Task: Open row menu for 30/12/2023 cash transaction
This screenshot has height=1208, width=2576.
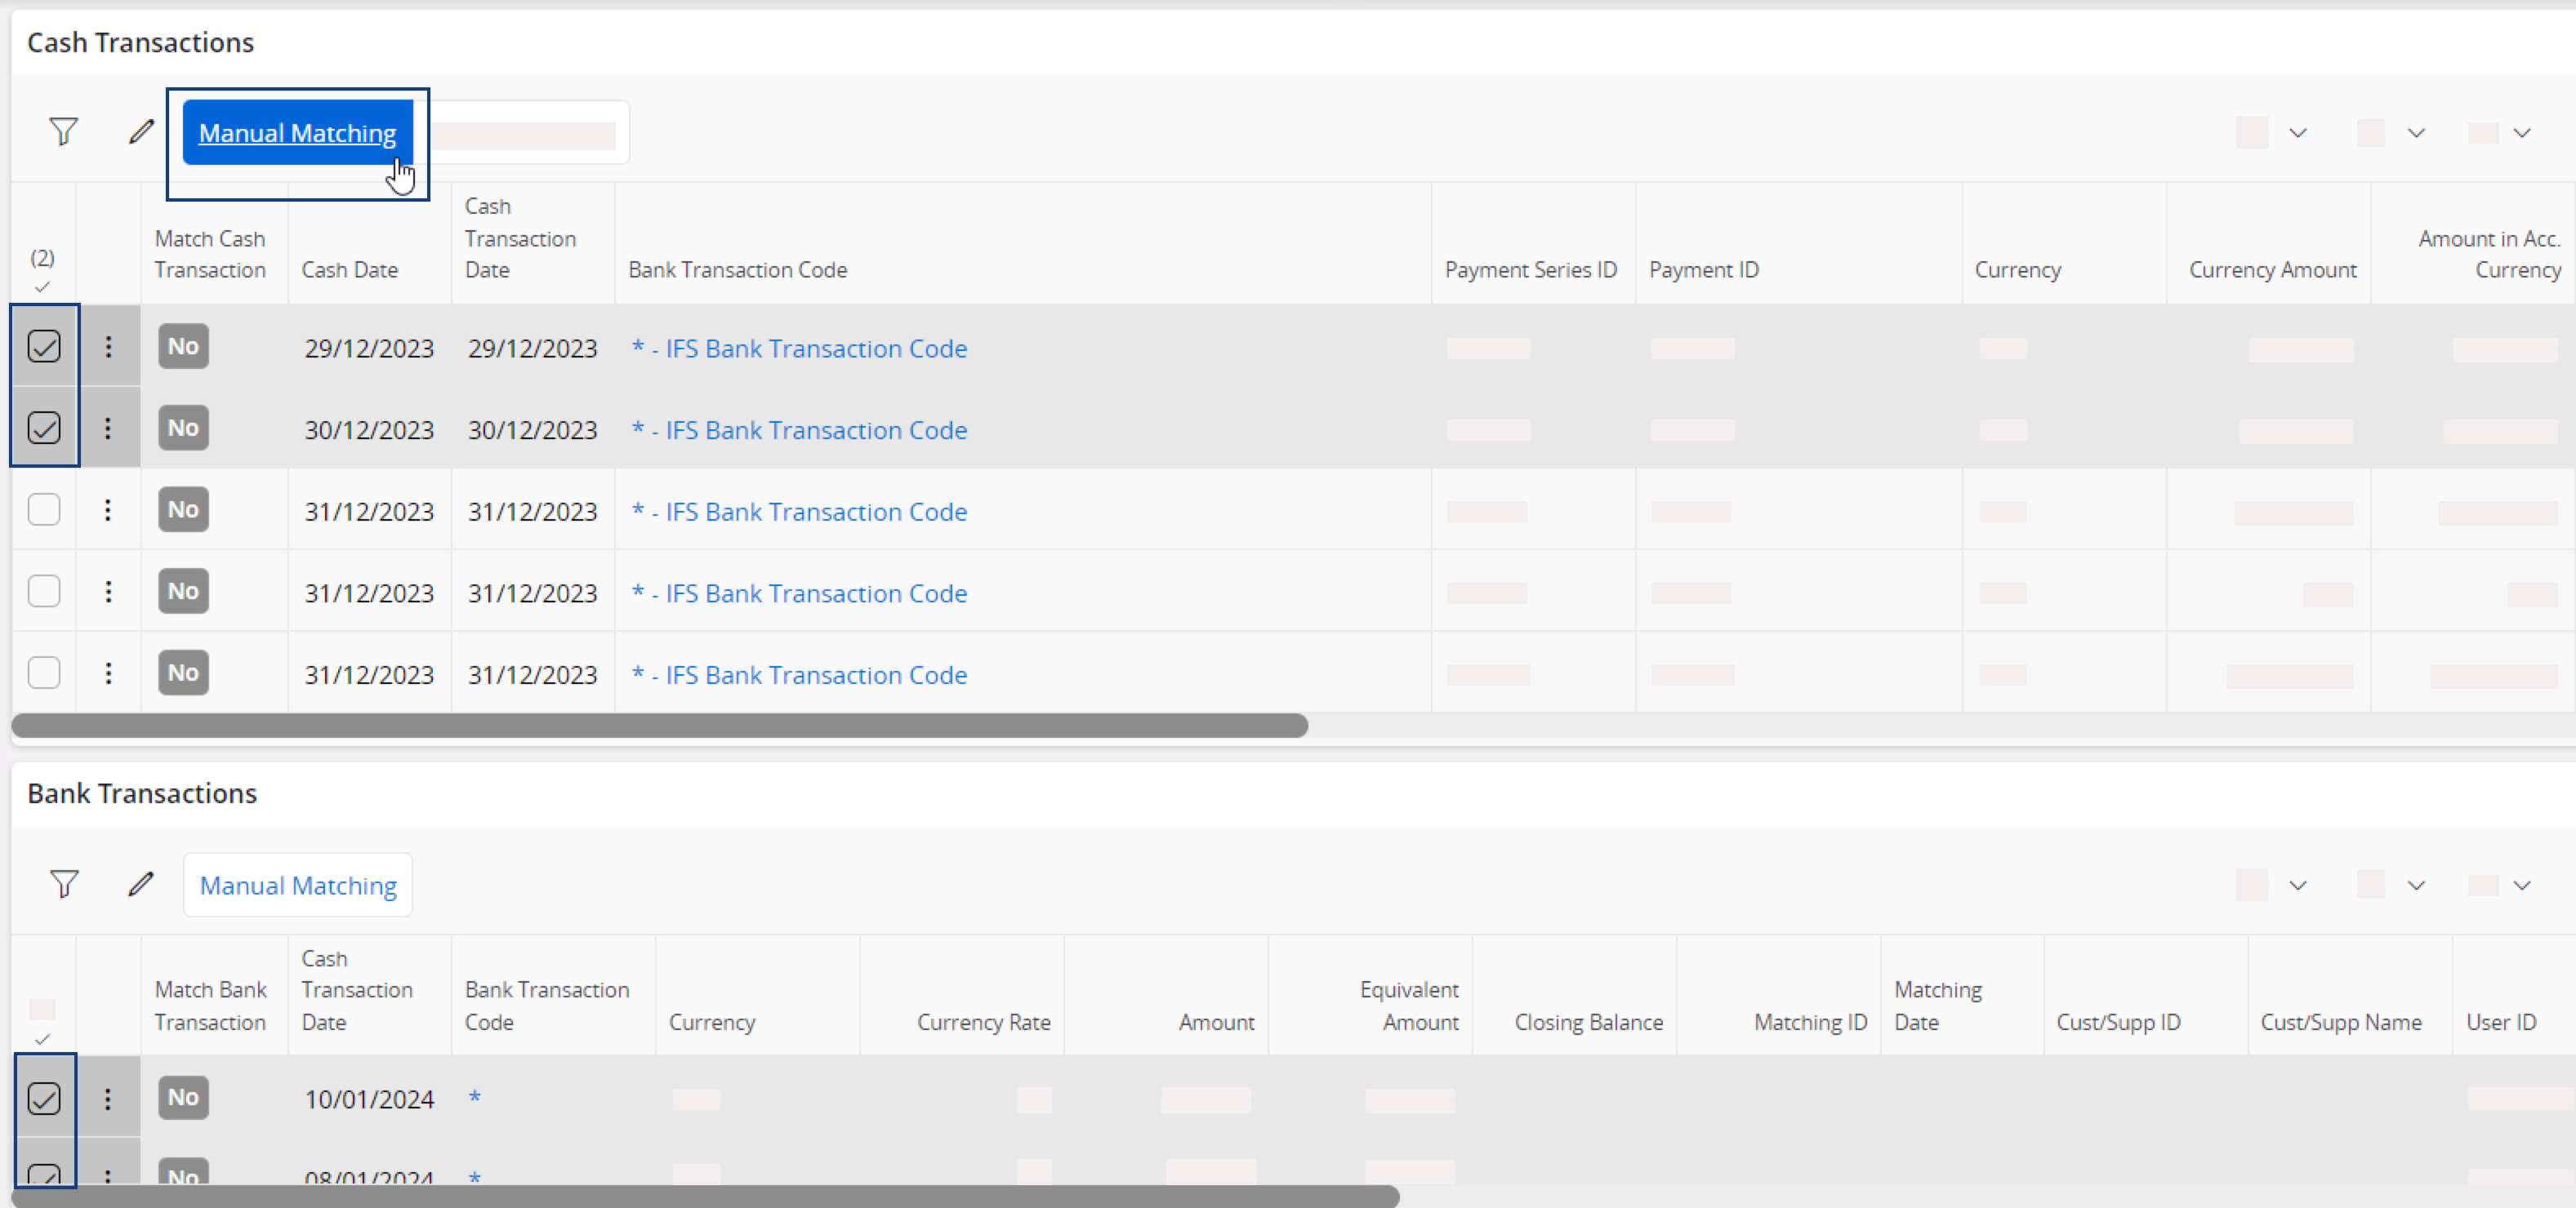Action: point(108,429)
